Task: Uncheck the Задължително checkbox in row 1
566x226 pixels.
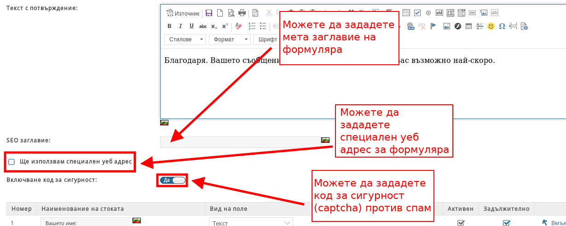Action: pyautogui.click(x=507, y=223)
